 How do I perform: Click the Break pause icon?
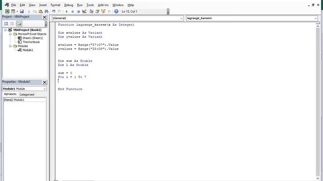coord(73,12)
